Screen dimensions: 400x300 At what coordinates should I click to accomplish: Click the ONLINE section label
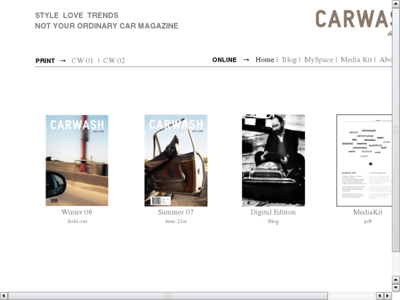pyautogui.click(x=224, y=60)
